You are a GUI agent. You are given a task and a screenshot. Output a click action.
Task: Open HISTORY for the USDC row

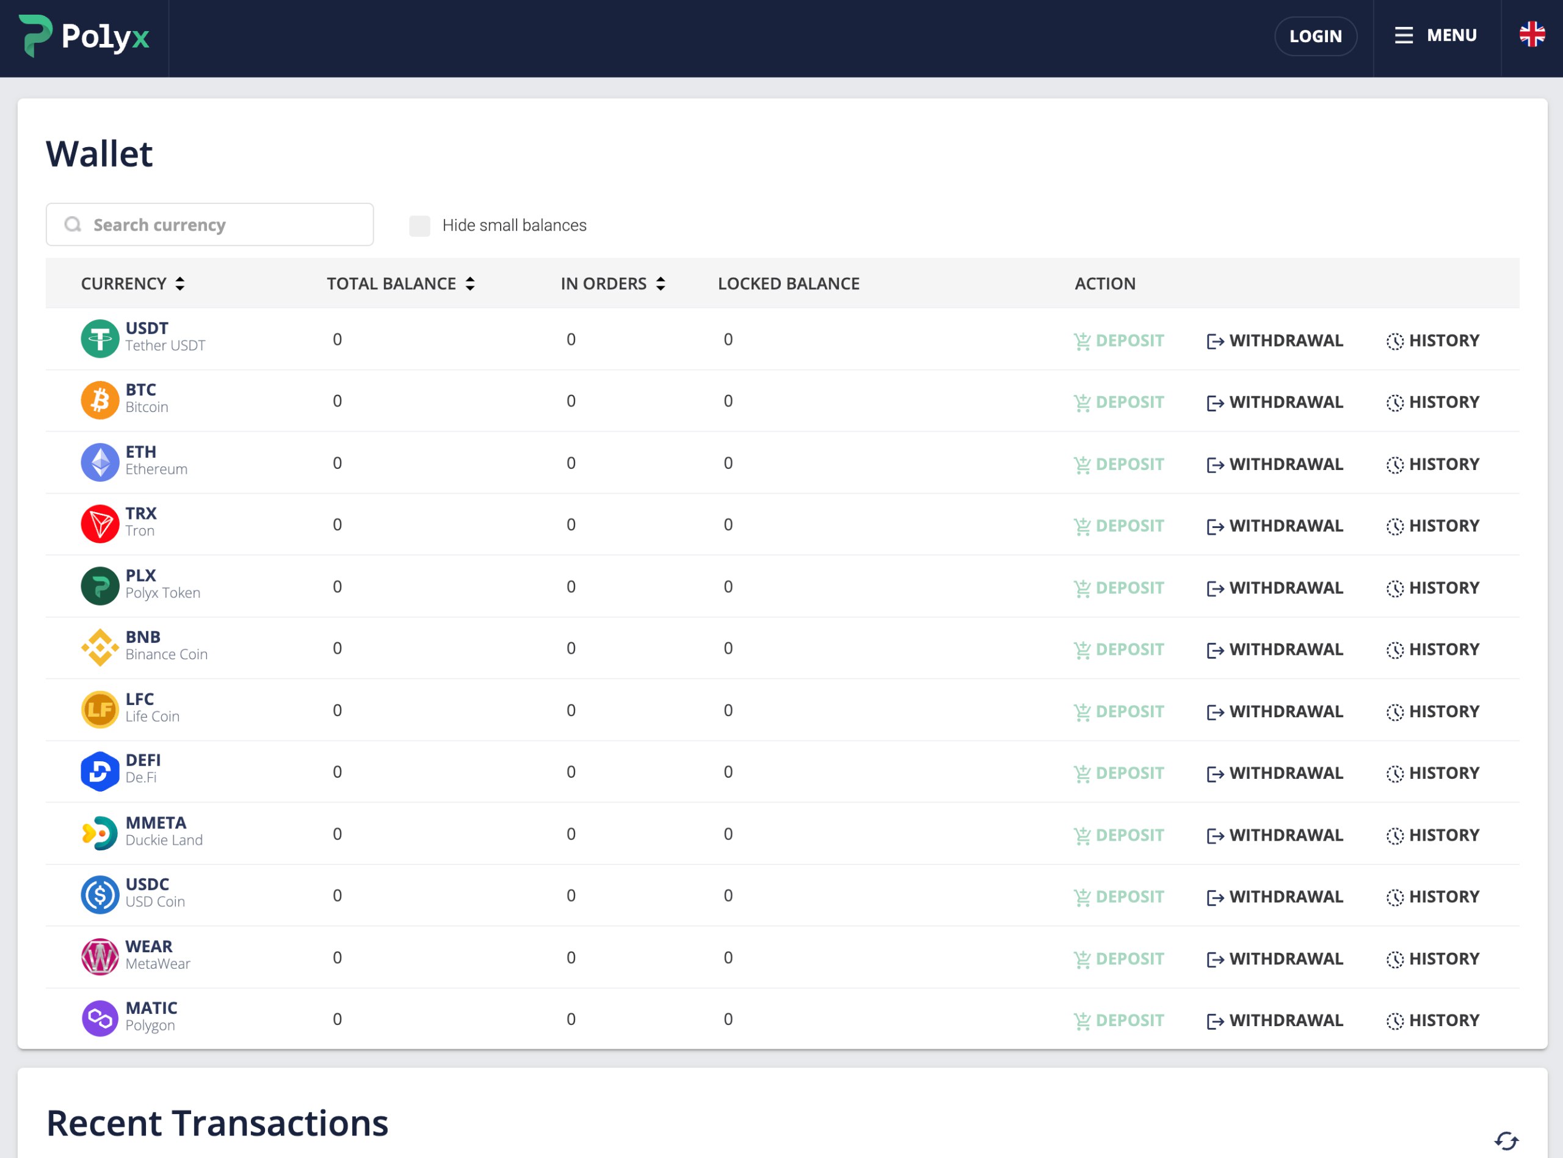[x=1432, y=897]
